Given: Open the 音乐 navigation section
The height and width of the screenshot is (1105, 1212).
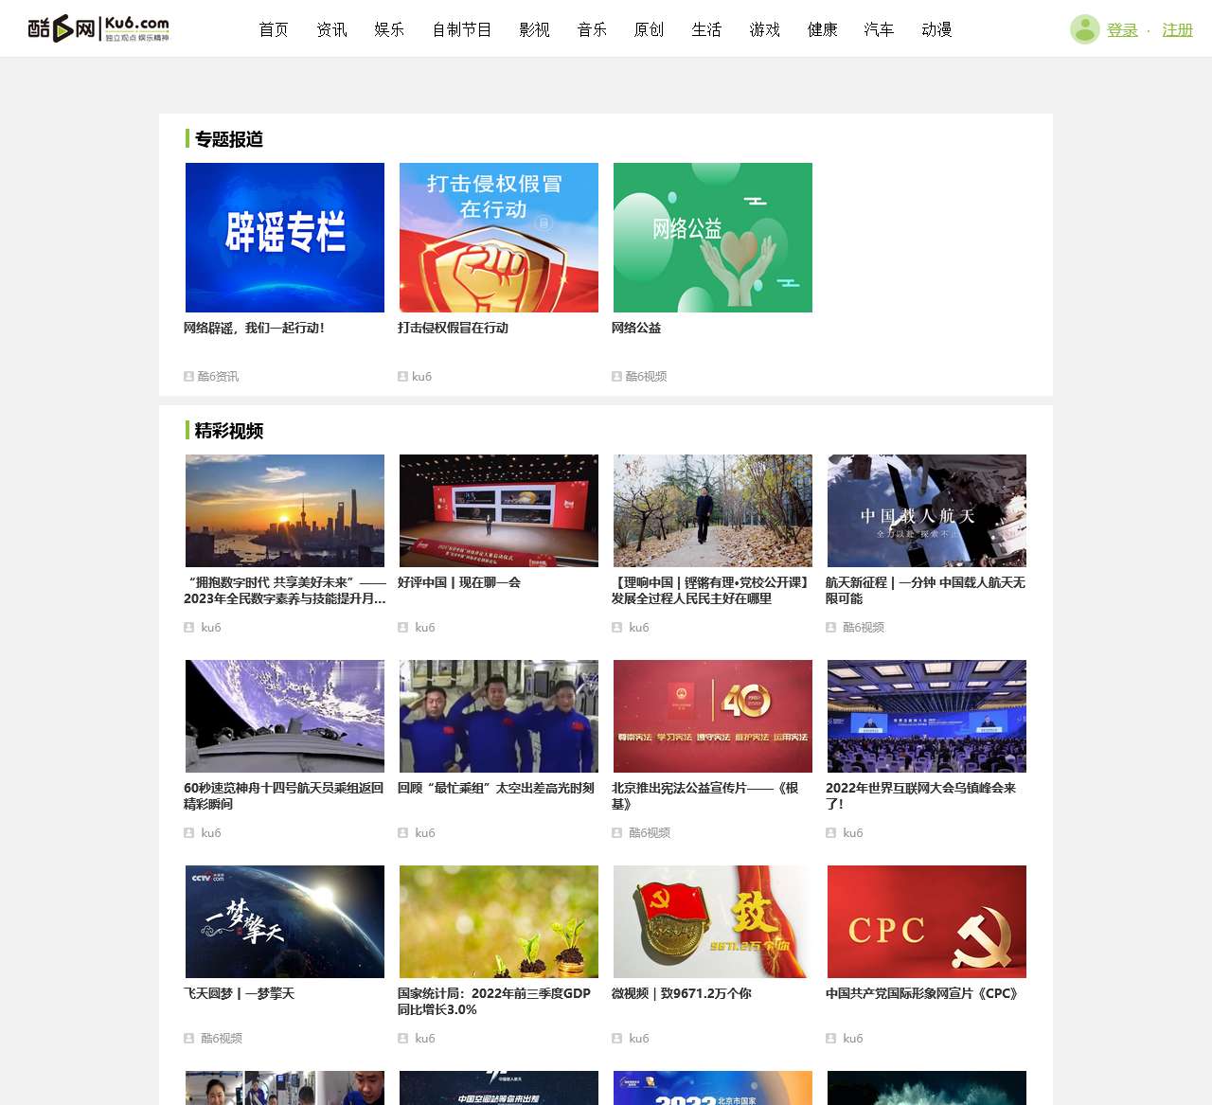Looking at the screenshot, I should pos(592,29).
